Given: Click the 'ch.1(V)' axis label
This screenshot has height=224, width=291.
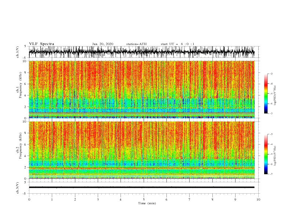Looking at the screenshot, I should coord(18,52).
